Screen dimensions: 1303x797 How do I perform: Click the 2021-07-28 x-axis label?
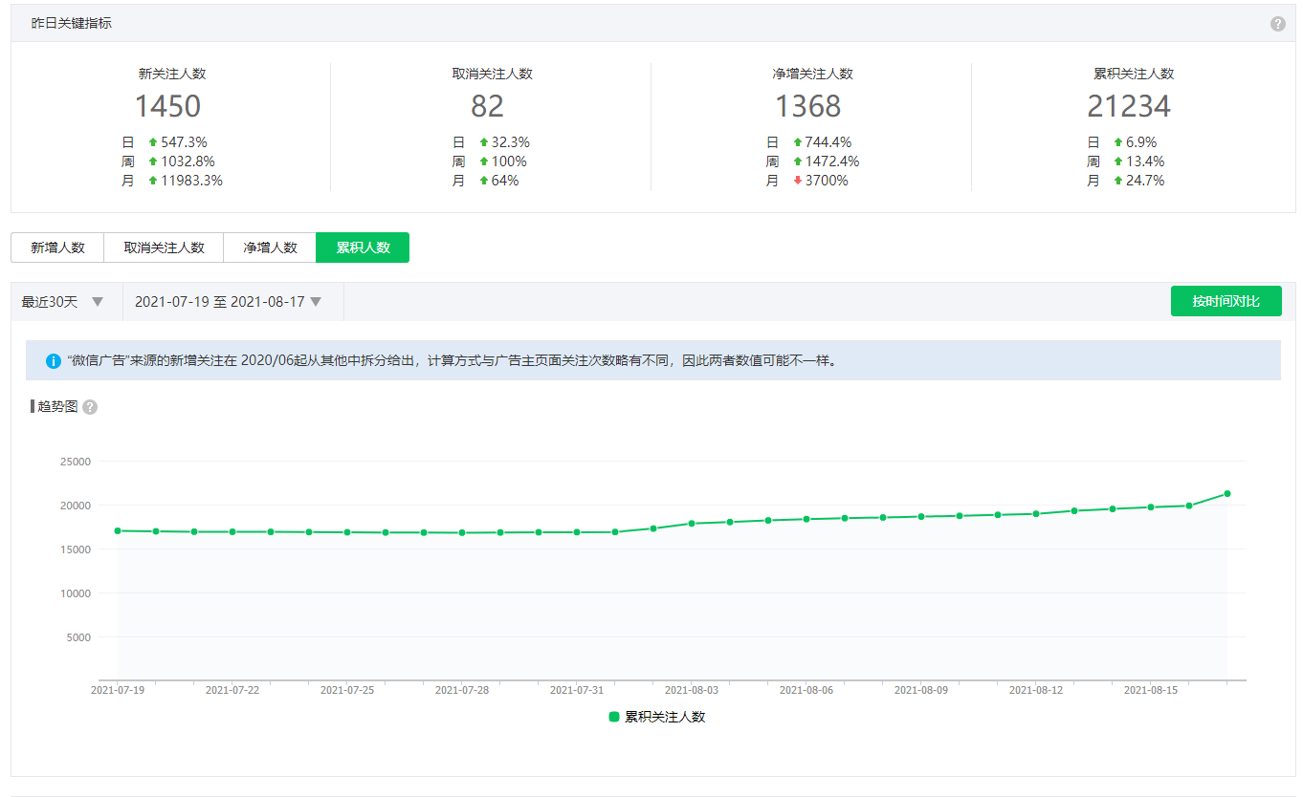tap(462, 690)
